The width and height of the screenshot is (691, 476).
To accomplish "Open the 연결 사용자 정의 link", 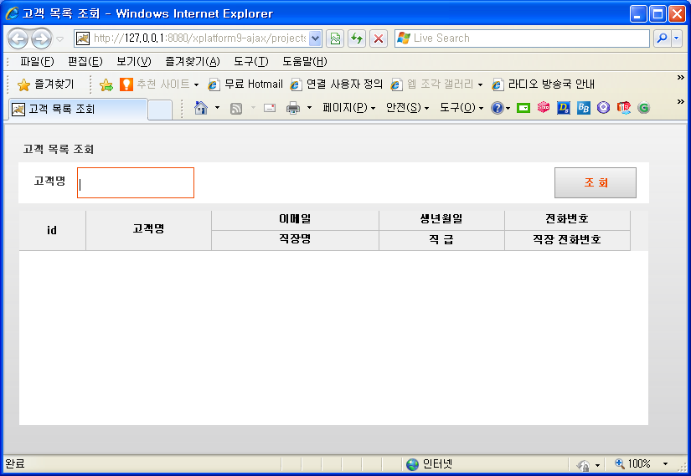I will 337,84.
